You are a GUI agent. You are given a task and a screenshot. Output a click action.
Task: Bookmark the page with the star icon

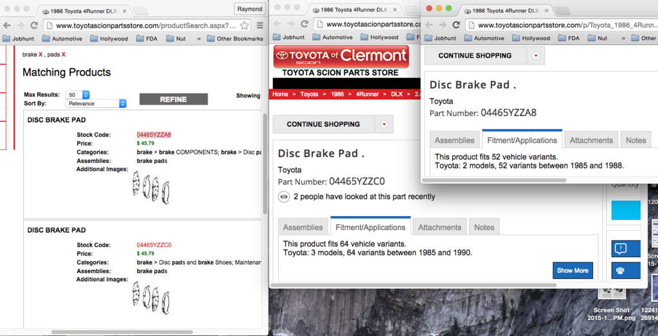pyautogui.click(x=244, y=25)
